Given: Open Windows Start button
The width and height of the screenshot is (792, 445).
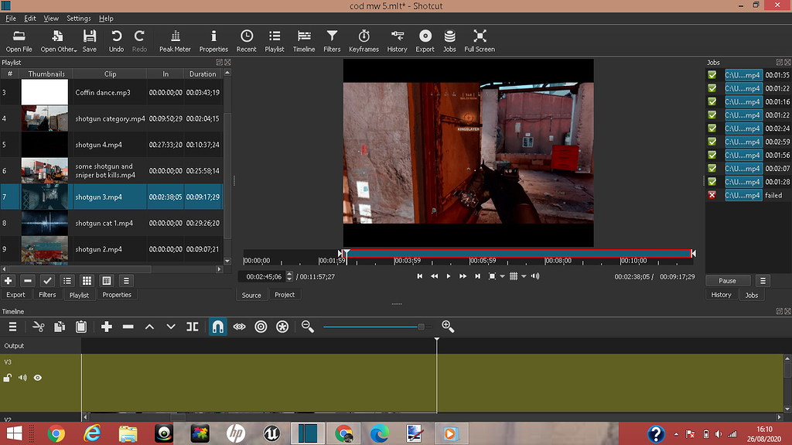Looking at the screenshot, I should coord(14,434).
